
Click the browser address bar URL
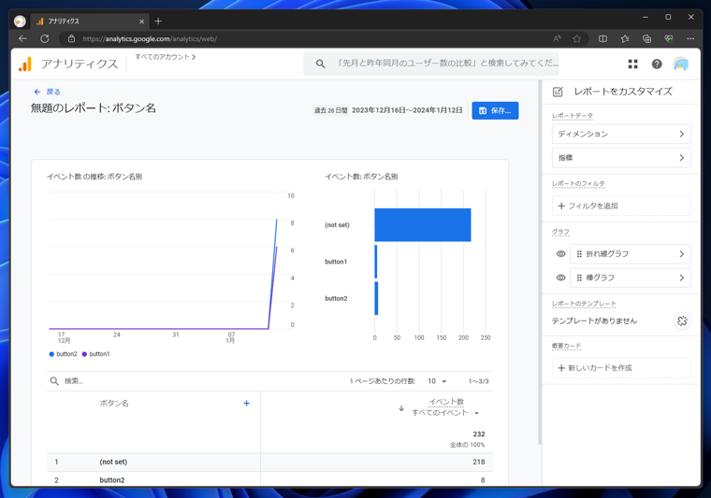[x=150, y=39]
